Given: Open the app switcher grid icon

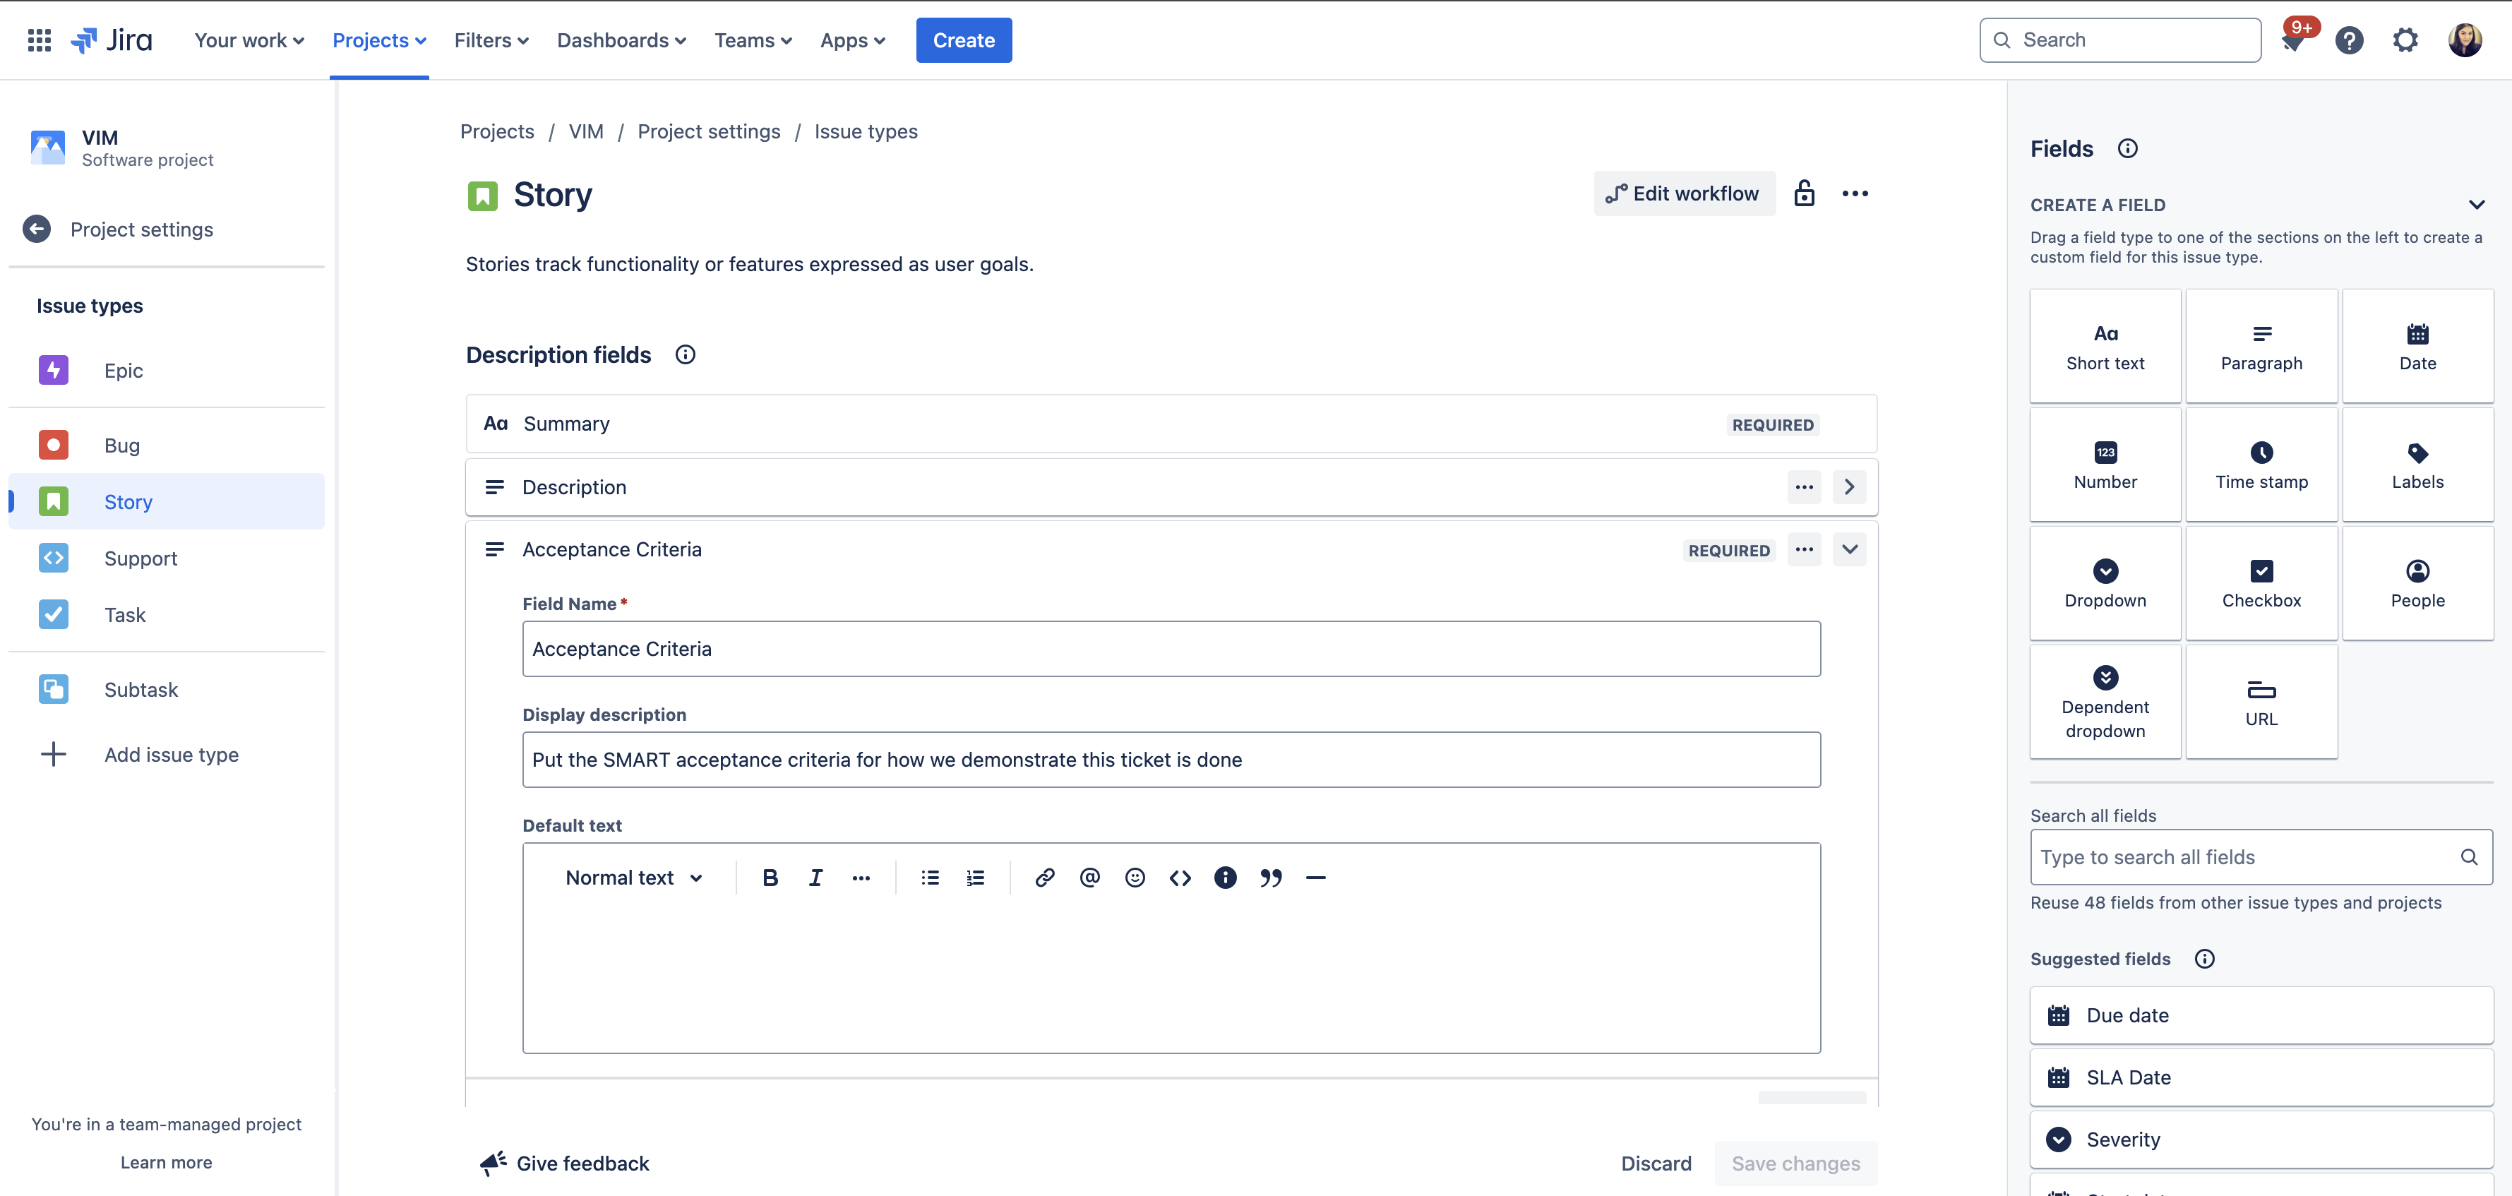Looking at the screenshot, I should point(39,40).
